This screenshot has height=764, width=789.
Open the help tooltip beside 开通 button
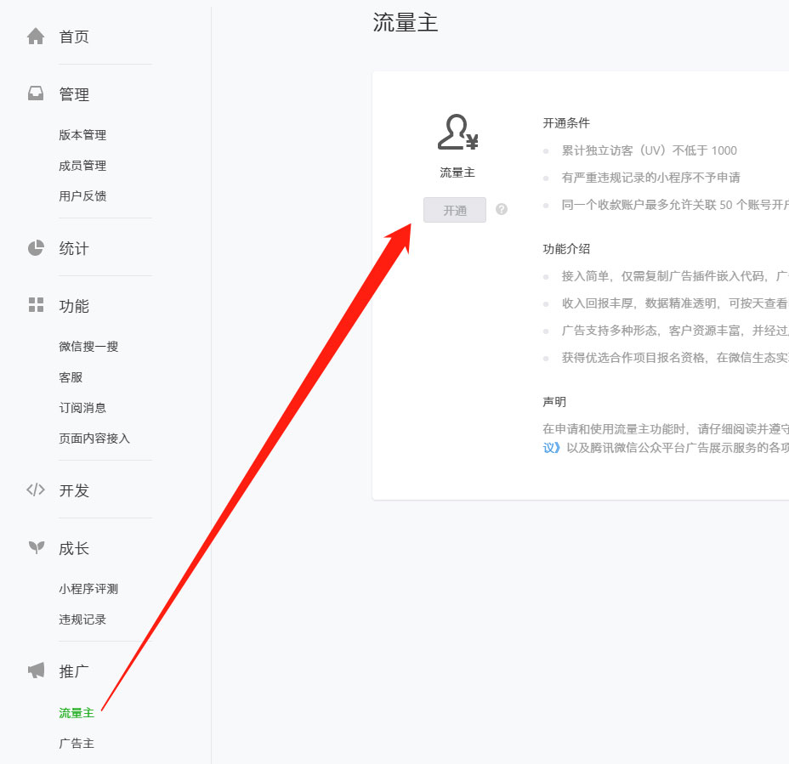501,208
